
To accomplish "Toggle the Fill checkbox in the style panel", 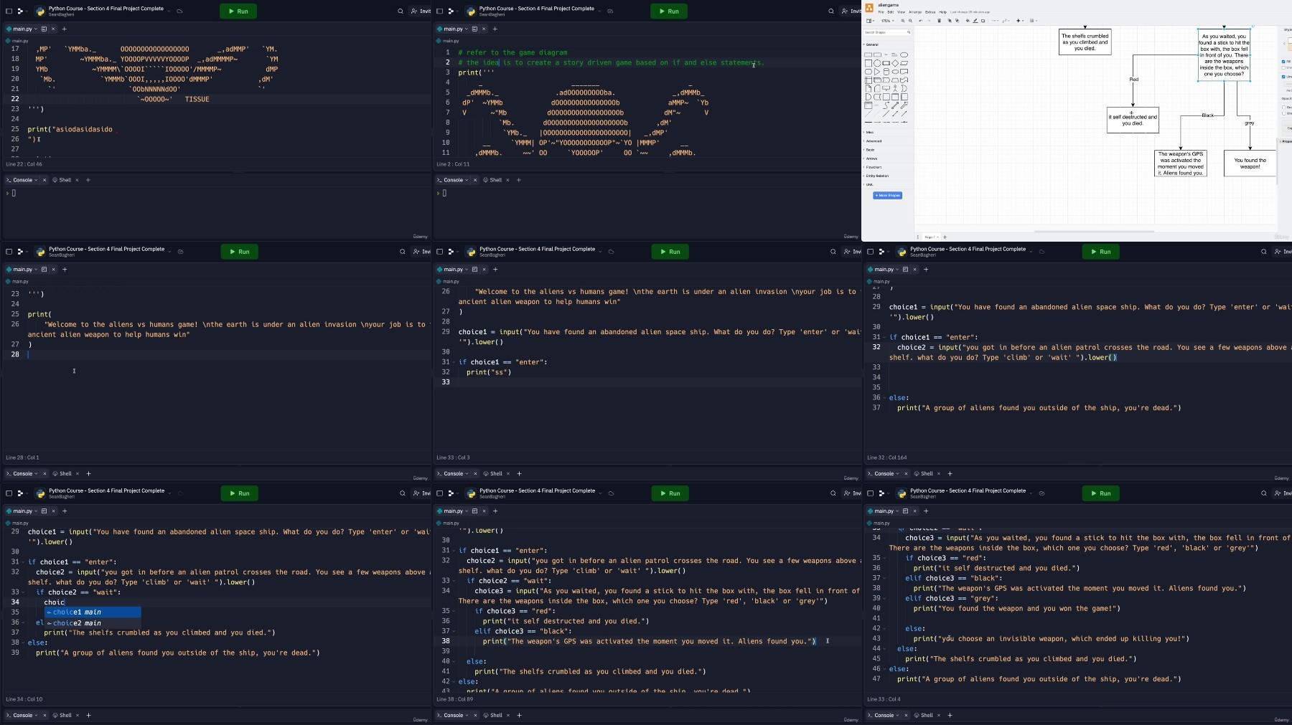I will [1283, 62].
